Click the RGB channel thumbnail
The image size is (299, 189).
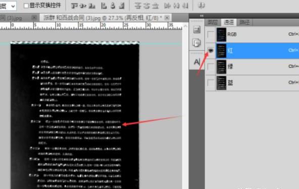click(x=221, y=34)
